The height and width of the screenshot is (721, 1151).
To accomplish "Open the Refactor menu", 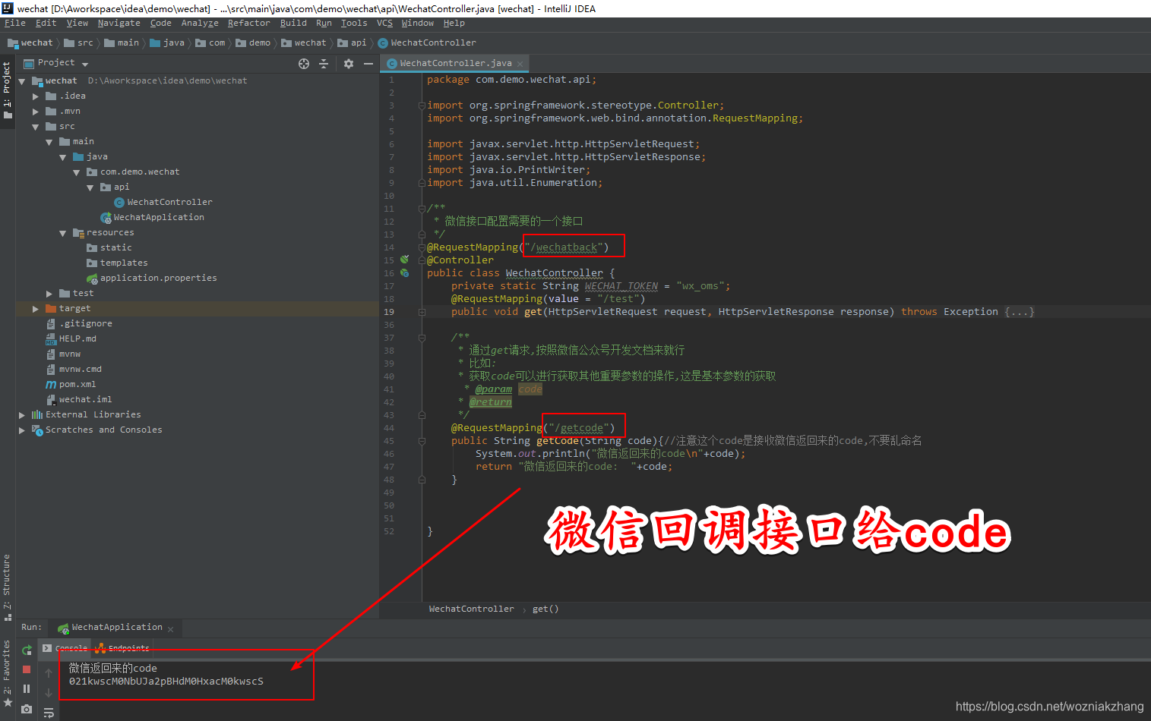I will pyautogui.click(x=248, y=24).
